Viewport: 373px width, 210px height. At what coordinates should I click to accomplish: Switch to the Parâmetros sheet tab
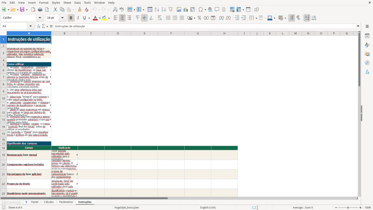66,202
